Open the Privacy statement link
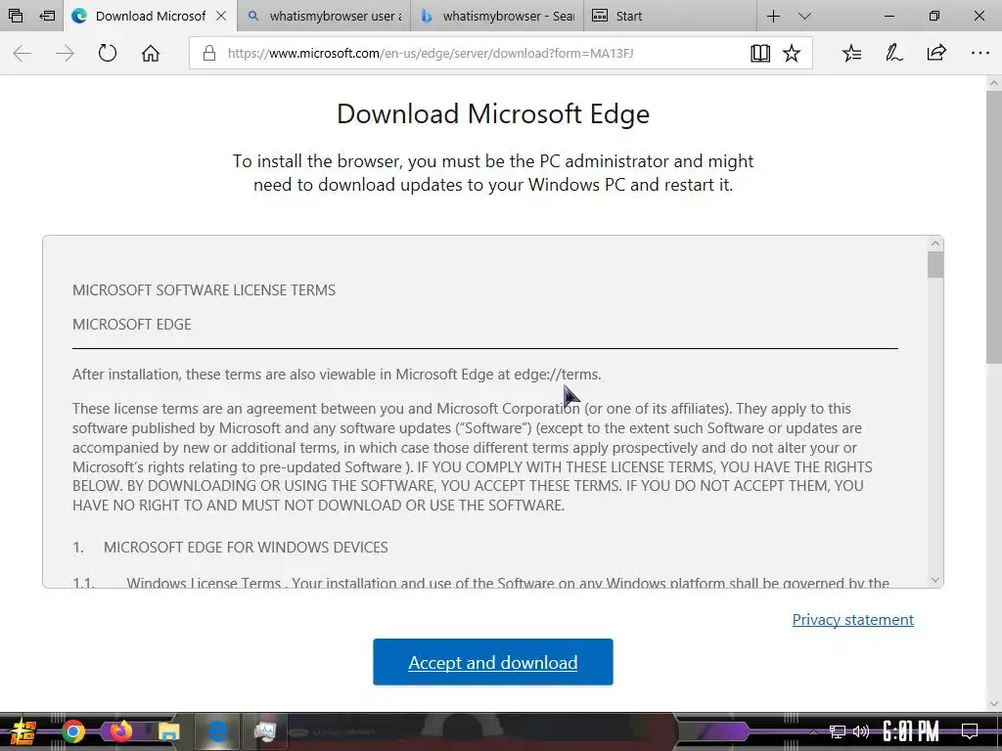The height and width of the screenshot is (751, 1002). point(852,619)
